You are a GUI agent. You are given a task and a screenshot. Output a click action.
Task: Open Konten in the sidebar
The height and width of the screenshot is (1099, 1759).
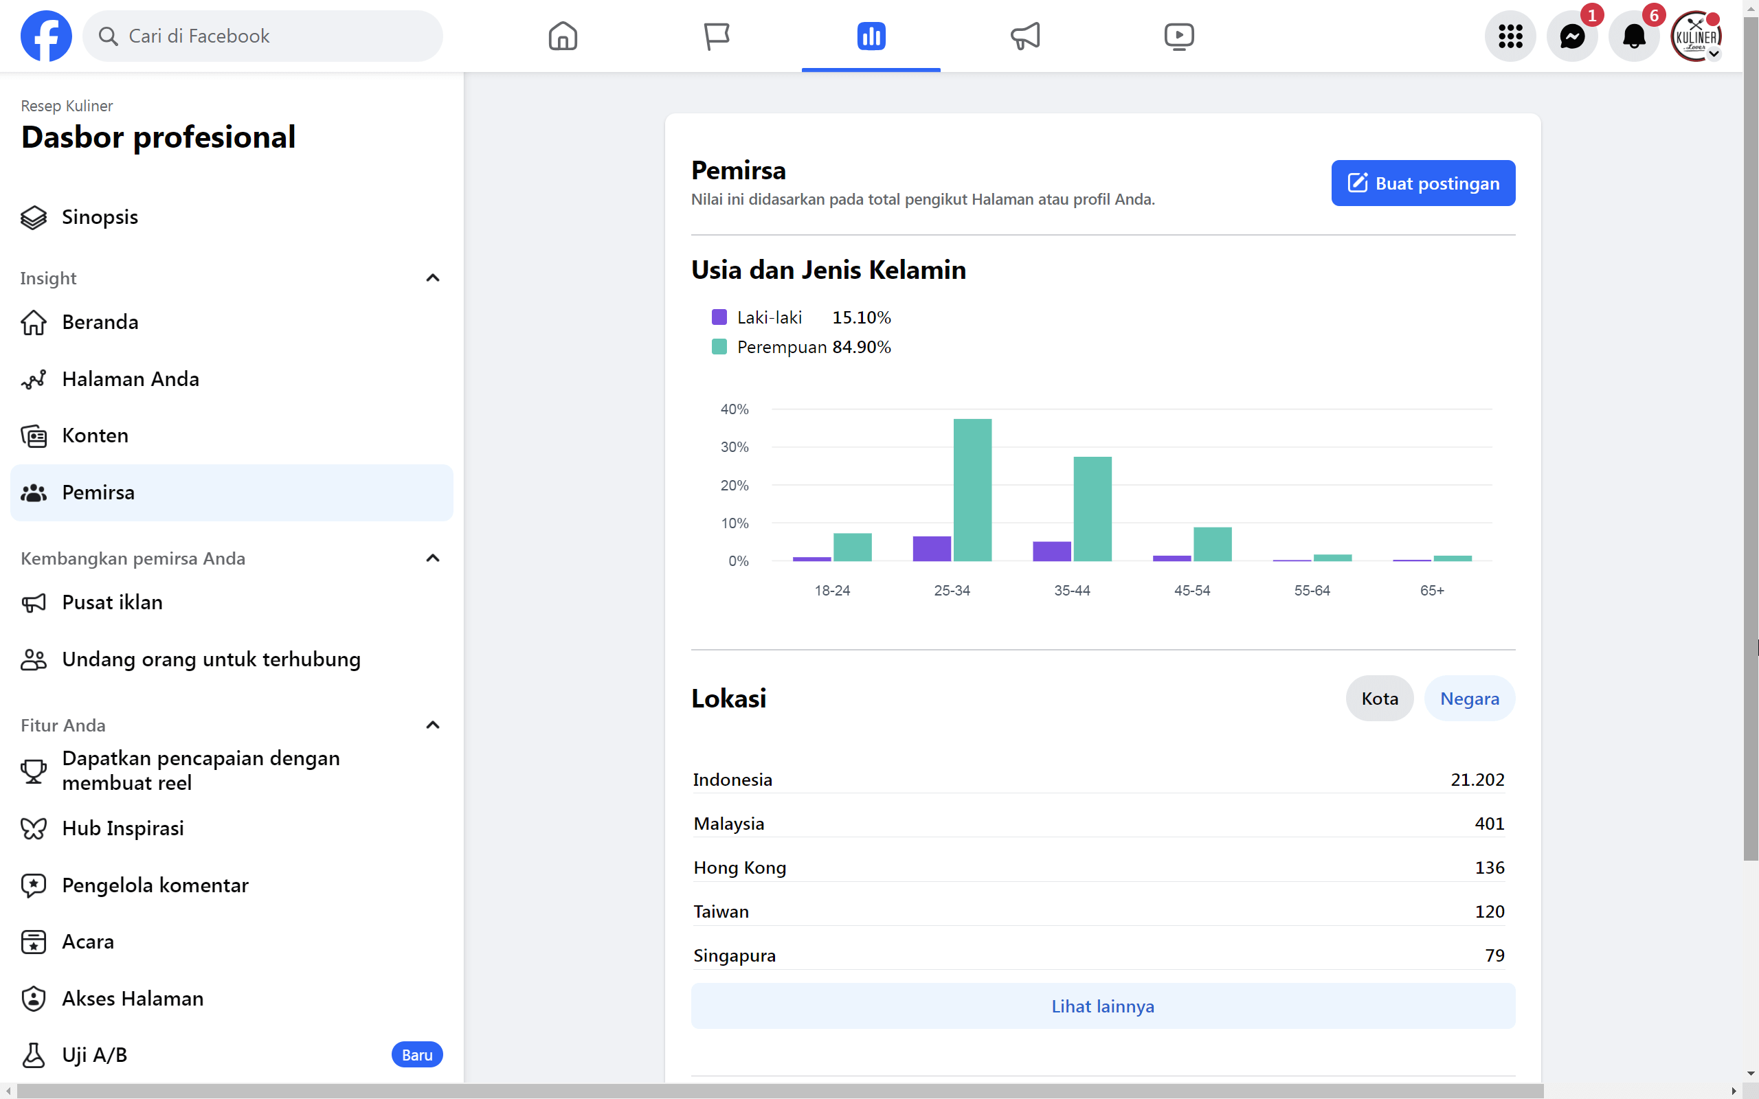click(95, 435)
